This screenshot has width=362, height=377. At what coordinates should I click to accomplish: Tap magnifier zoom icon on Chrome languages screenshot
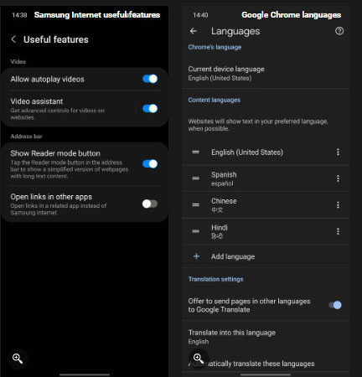point(199,359)
